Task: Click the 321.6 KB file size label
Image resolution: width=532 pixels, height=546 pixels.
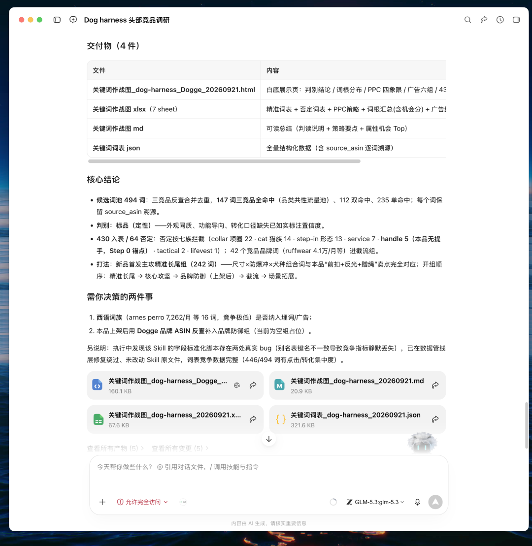Action: pyautogui.click(x=302, y=425)
